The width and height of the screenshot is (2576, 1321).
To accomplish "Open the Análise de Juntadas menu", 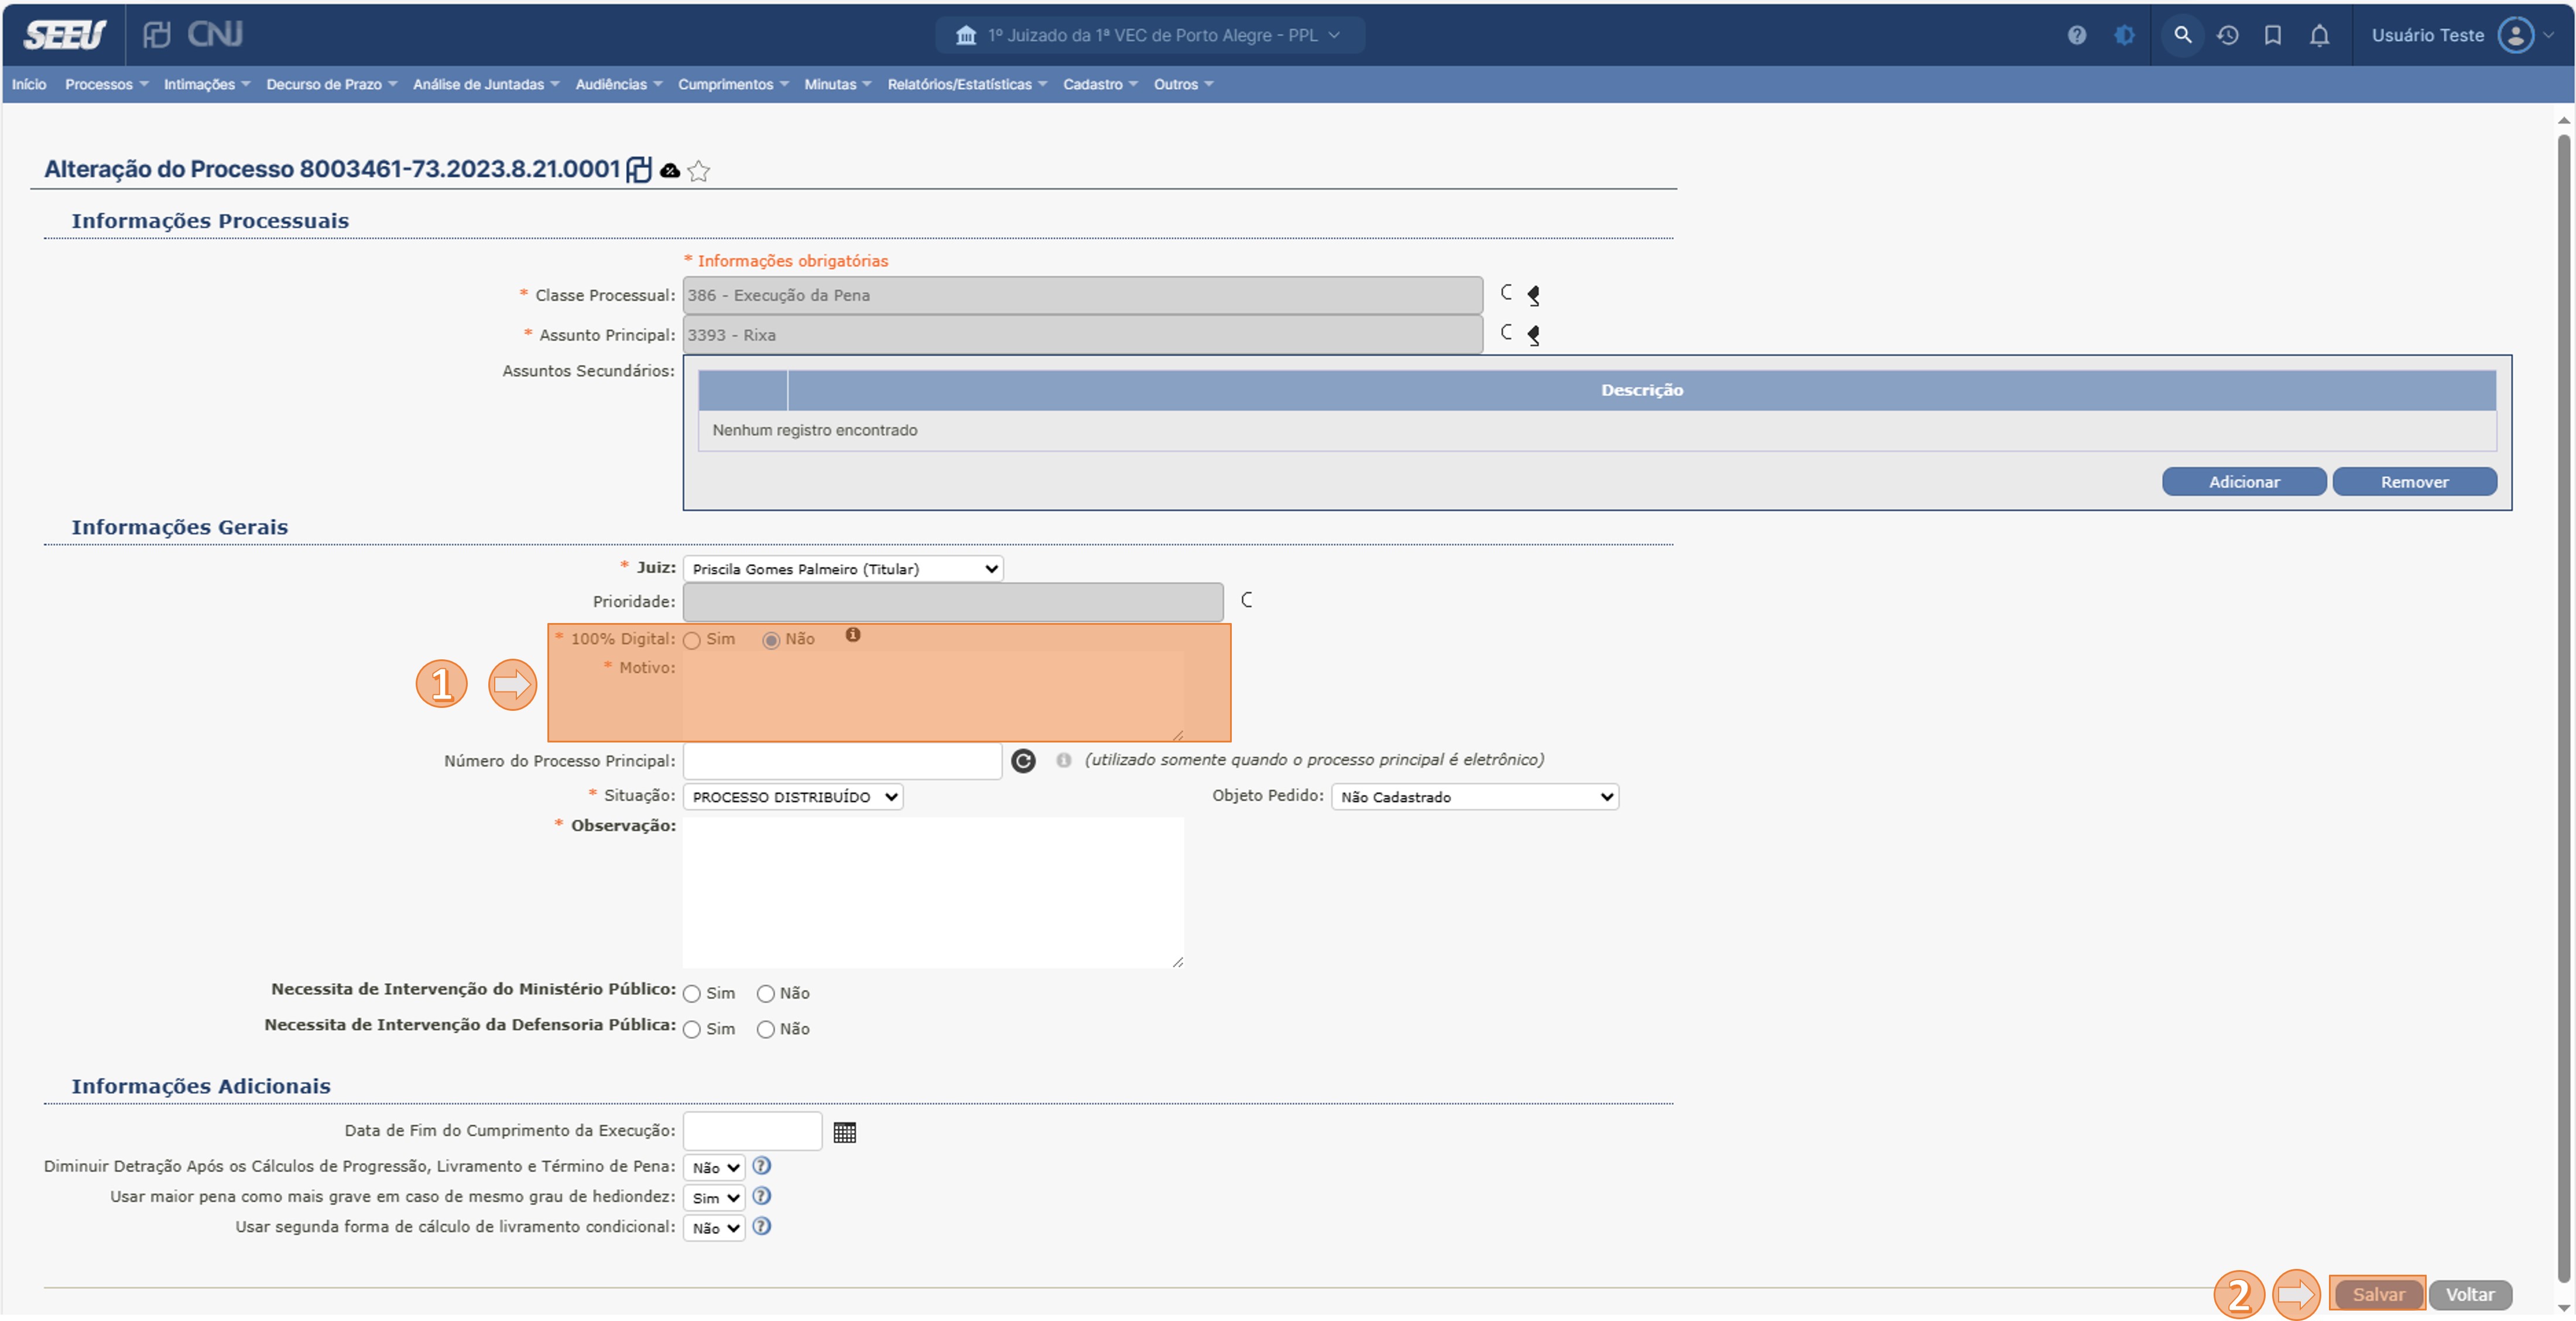I will [486, 85].
